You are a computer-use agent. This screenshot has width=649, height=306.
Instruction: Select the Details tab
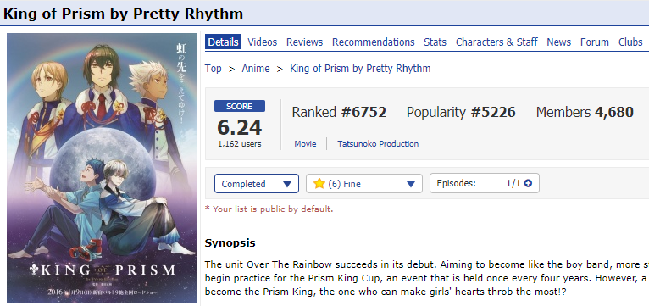[223, 42]
